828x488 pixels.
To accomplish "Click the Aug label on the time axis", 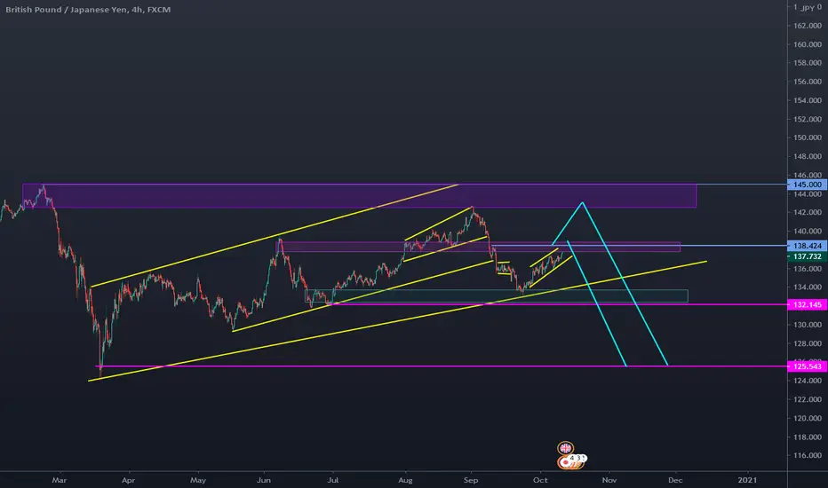I will (405, 480).
